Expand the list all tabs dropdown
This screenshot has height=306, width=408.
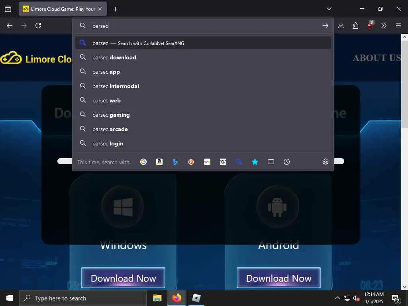329,9
